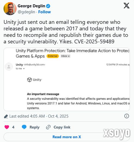Click the Unity cube logo
The height and width of the screenshot is (142, 134).
(30, 80)
